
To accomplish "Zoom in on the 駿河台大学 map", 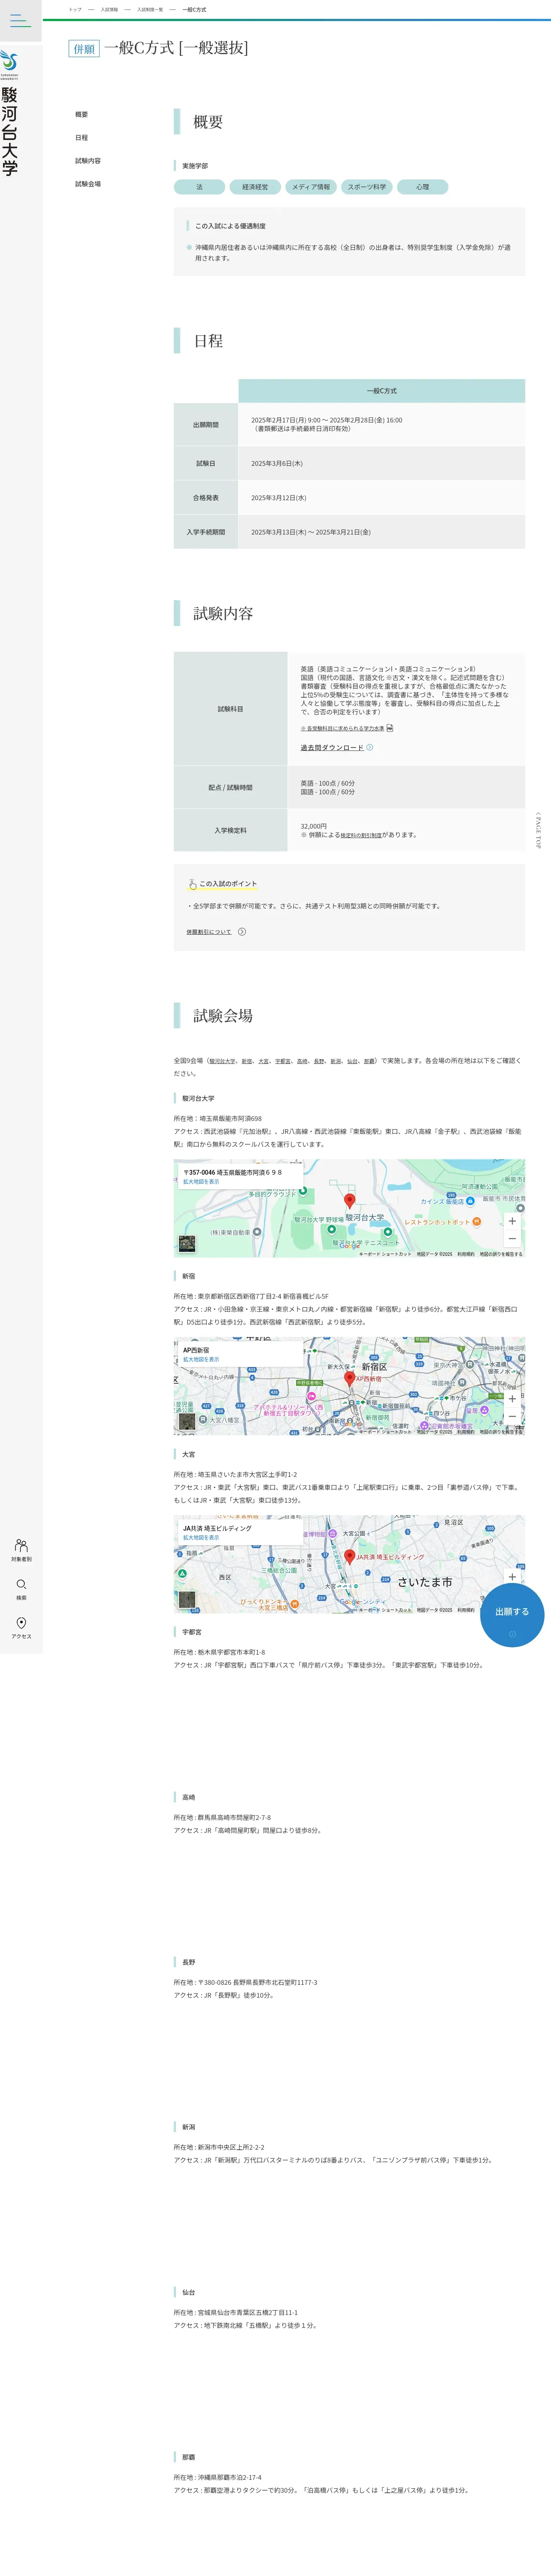I will coord(512,1221).
